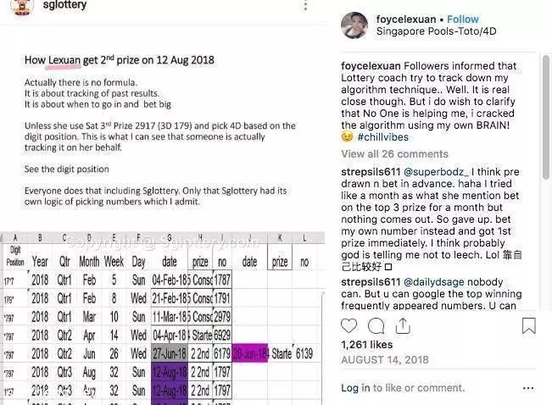Open the sglottery username

click(x=64, y=5)
